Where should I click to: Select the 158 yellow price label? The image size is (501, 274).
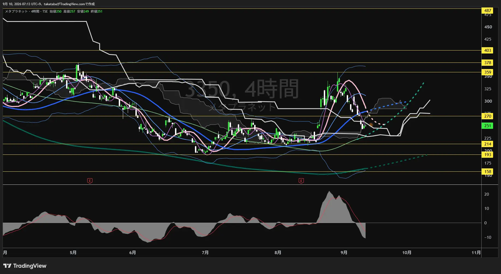coord(488,172)
